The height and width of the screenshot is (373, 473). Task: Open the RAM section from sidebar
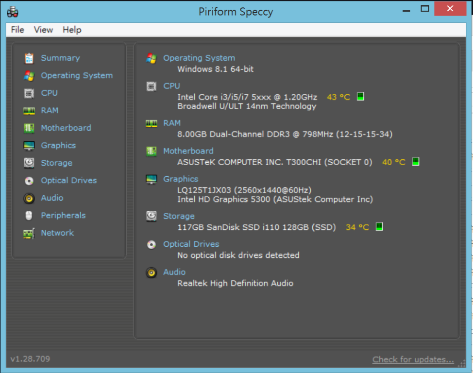(50, 110)
